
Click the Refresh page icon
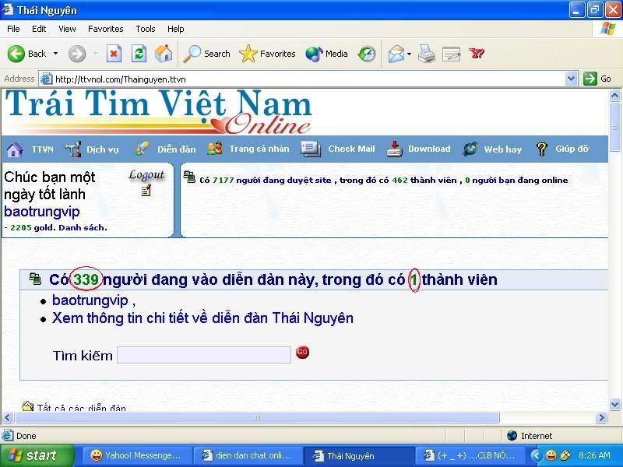(x=139, y=54)
